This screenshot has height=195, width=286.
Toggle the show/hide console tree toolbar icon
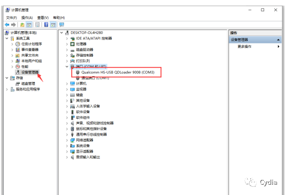click(29, 25)
